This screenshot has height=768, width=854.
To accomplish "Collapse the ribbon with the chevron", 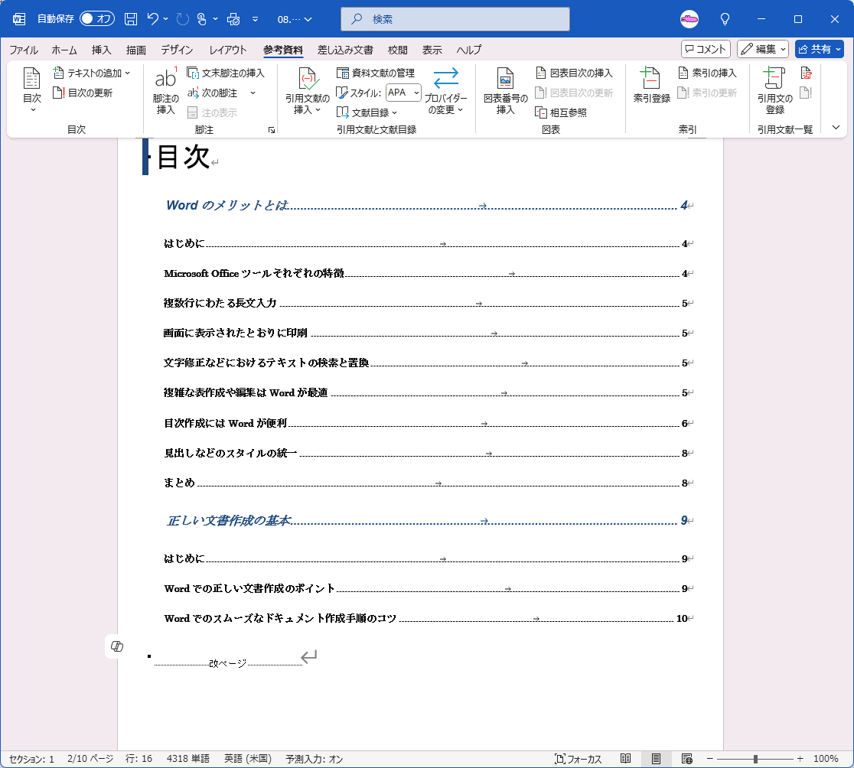I will tap(836, 128).
